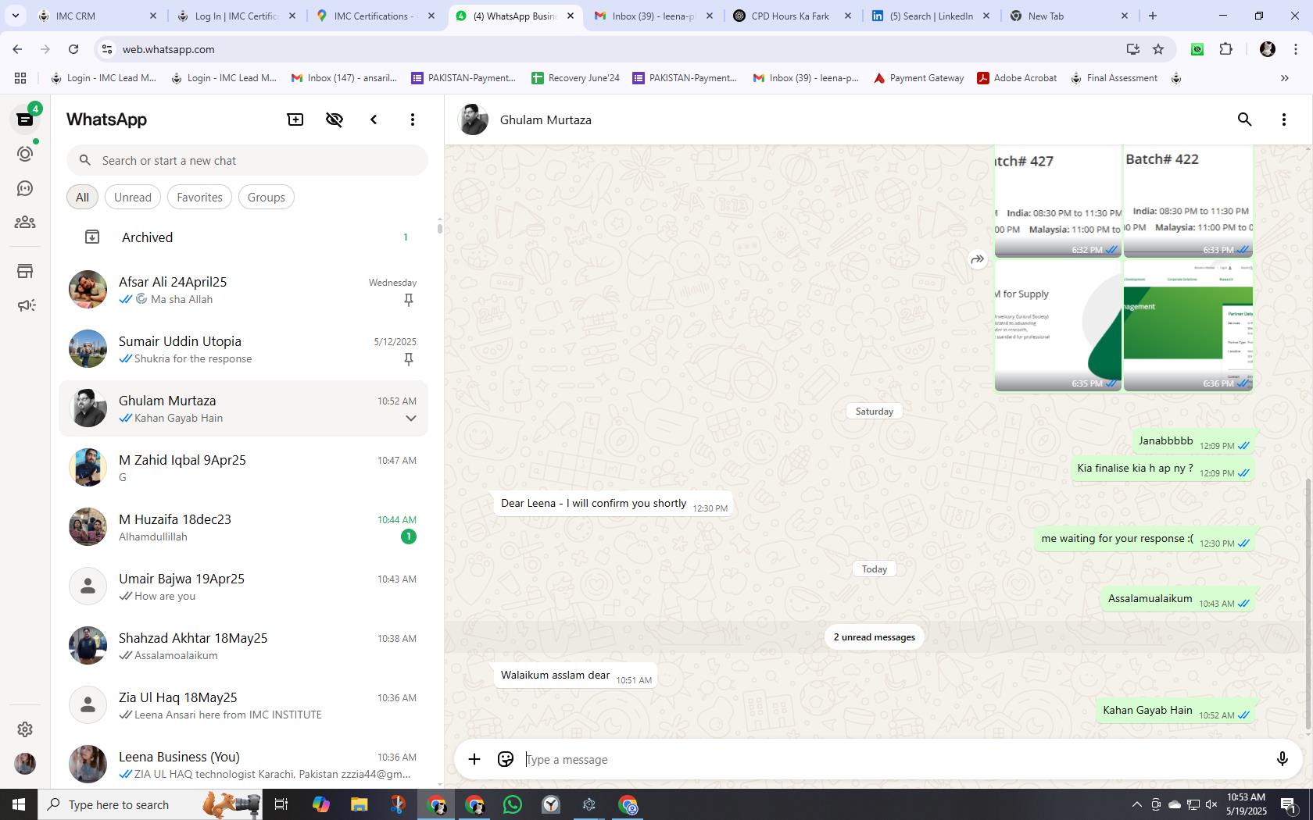Start a new chat icon

(295, 119)
